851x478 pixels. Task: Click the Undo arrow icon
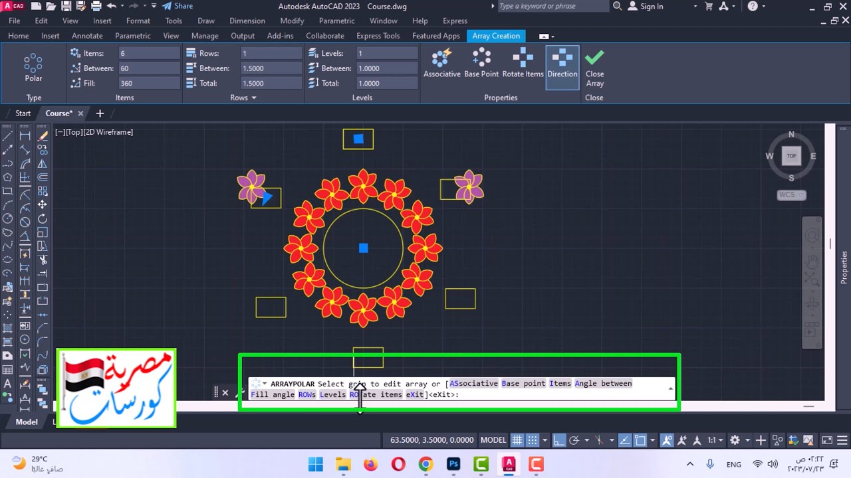click(x=112, y=6)
